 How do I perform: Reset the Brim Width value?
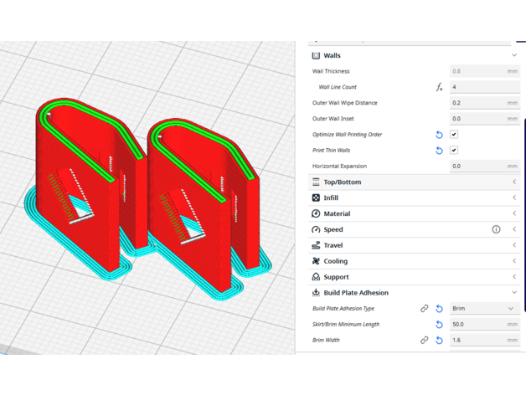[x=439, y=341]
